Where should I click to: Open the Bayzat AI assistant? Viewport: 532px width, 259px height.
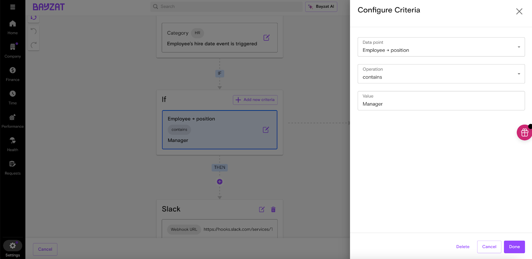(321, 7)
